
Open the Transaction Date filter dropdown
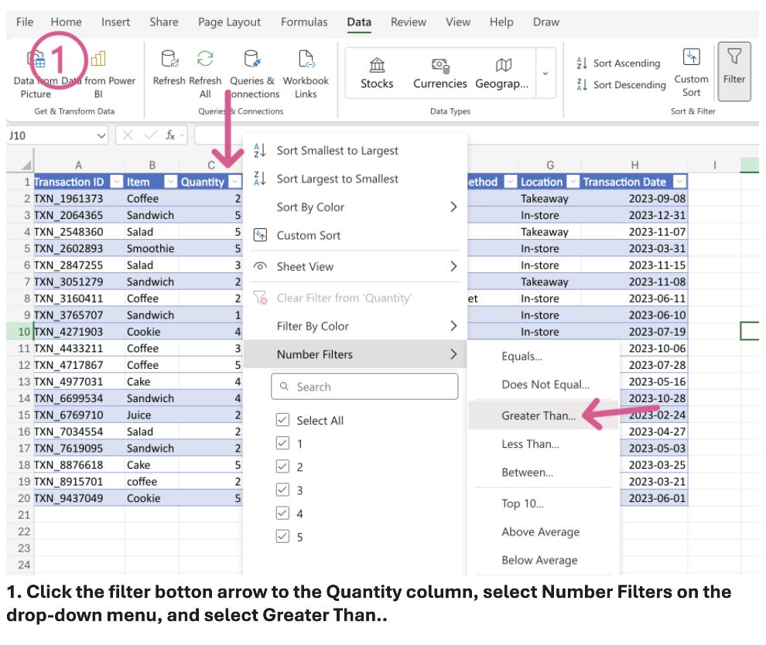tap(679, 182)
